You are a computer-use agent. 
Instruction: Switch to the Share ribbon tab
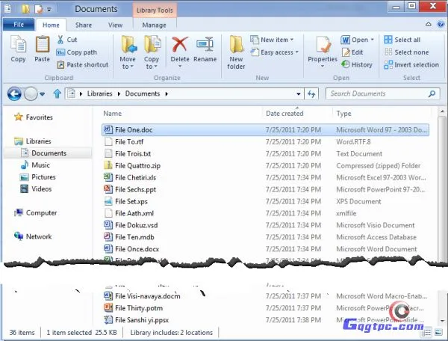point(83,25)
